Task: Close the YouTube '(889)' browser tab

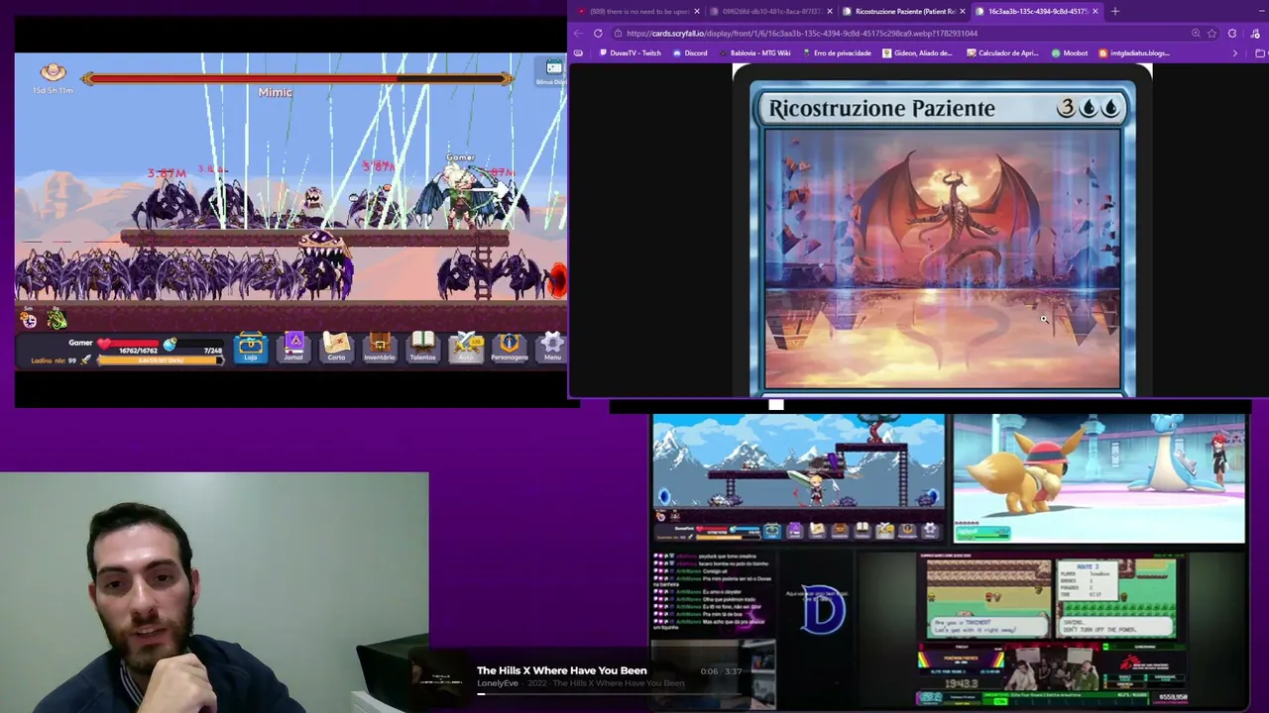Action: click(697, 11)
